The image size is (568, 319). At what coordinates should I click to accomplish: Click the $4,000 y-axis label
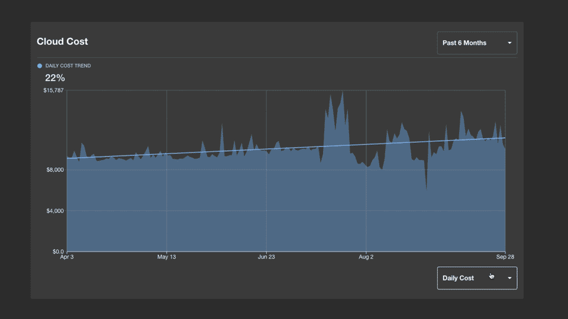coord(55,211)
